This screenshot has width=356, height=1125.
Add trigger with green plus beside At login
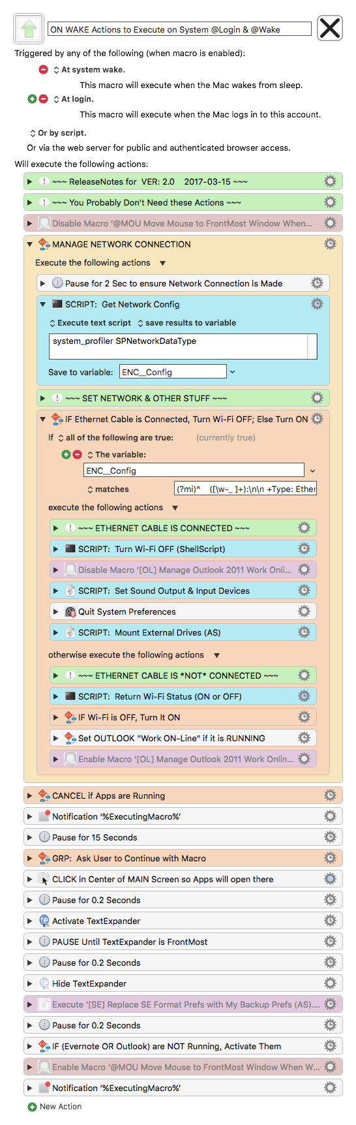coord(32,99)
